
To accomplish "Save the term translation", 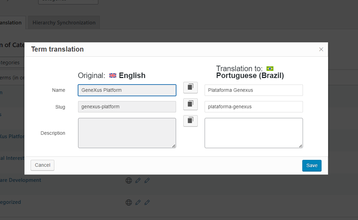I will [x=312, y=165].
